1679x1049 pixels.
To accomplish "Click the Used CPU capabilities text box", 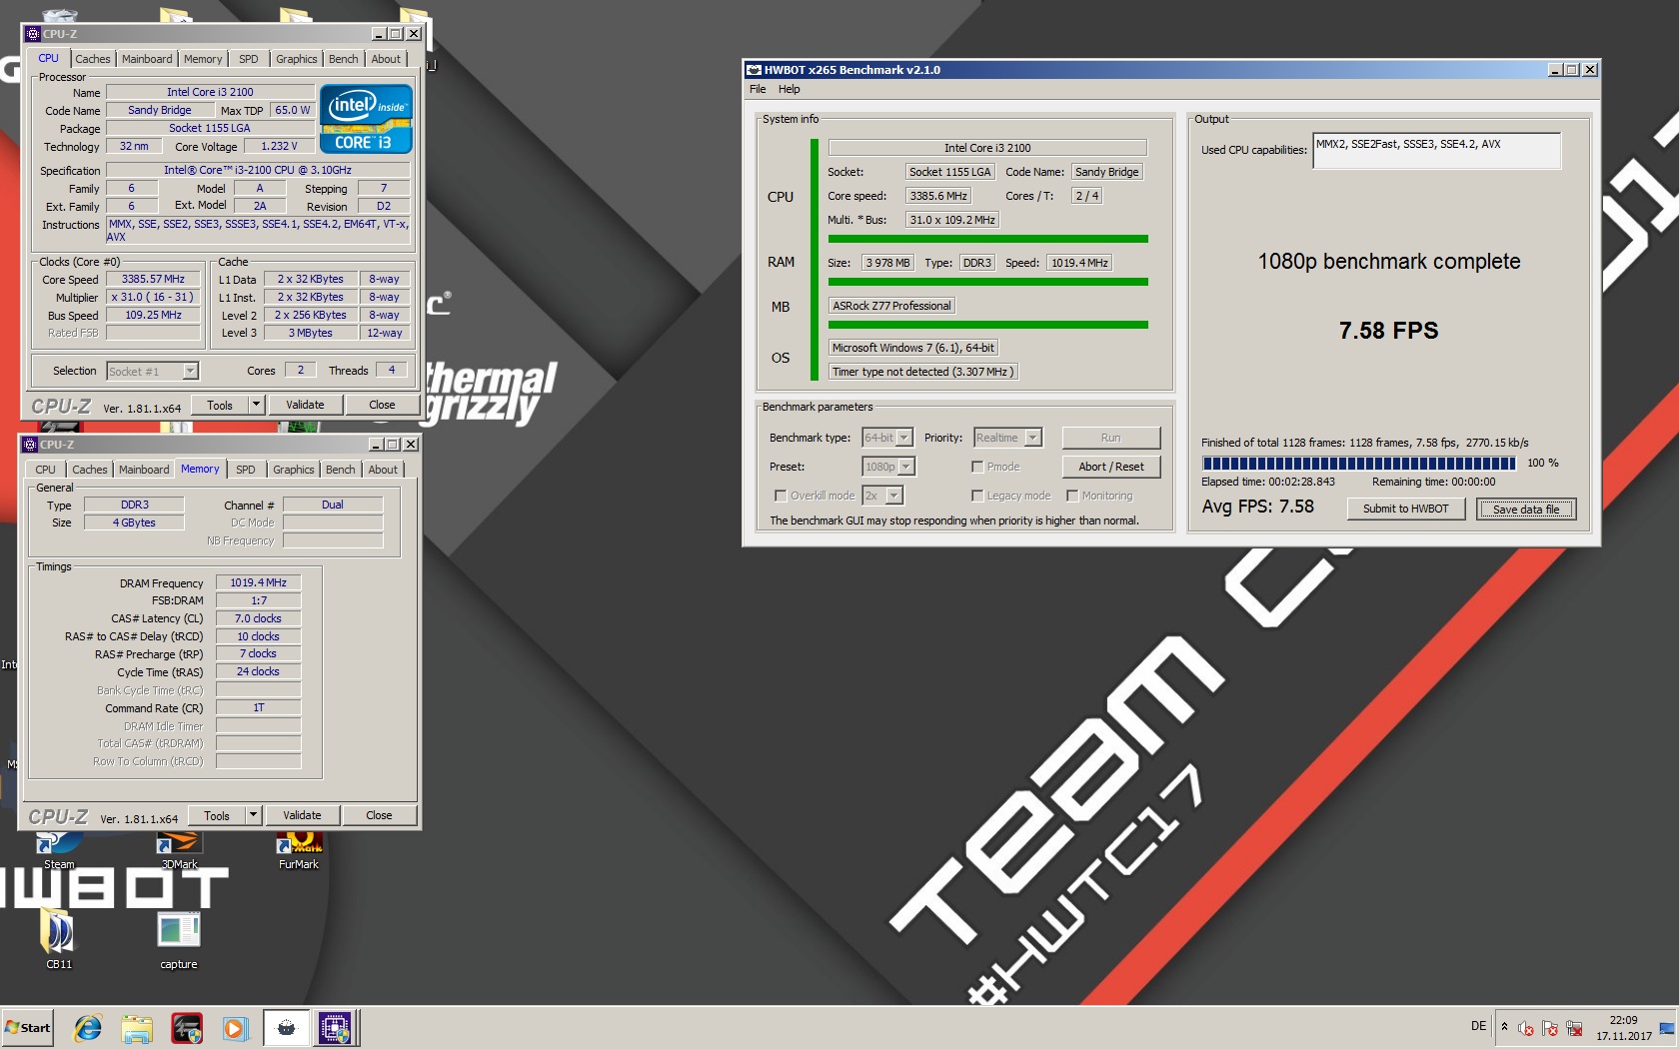I will 1436,150.
